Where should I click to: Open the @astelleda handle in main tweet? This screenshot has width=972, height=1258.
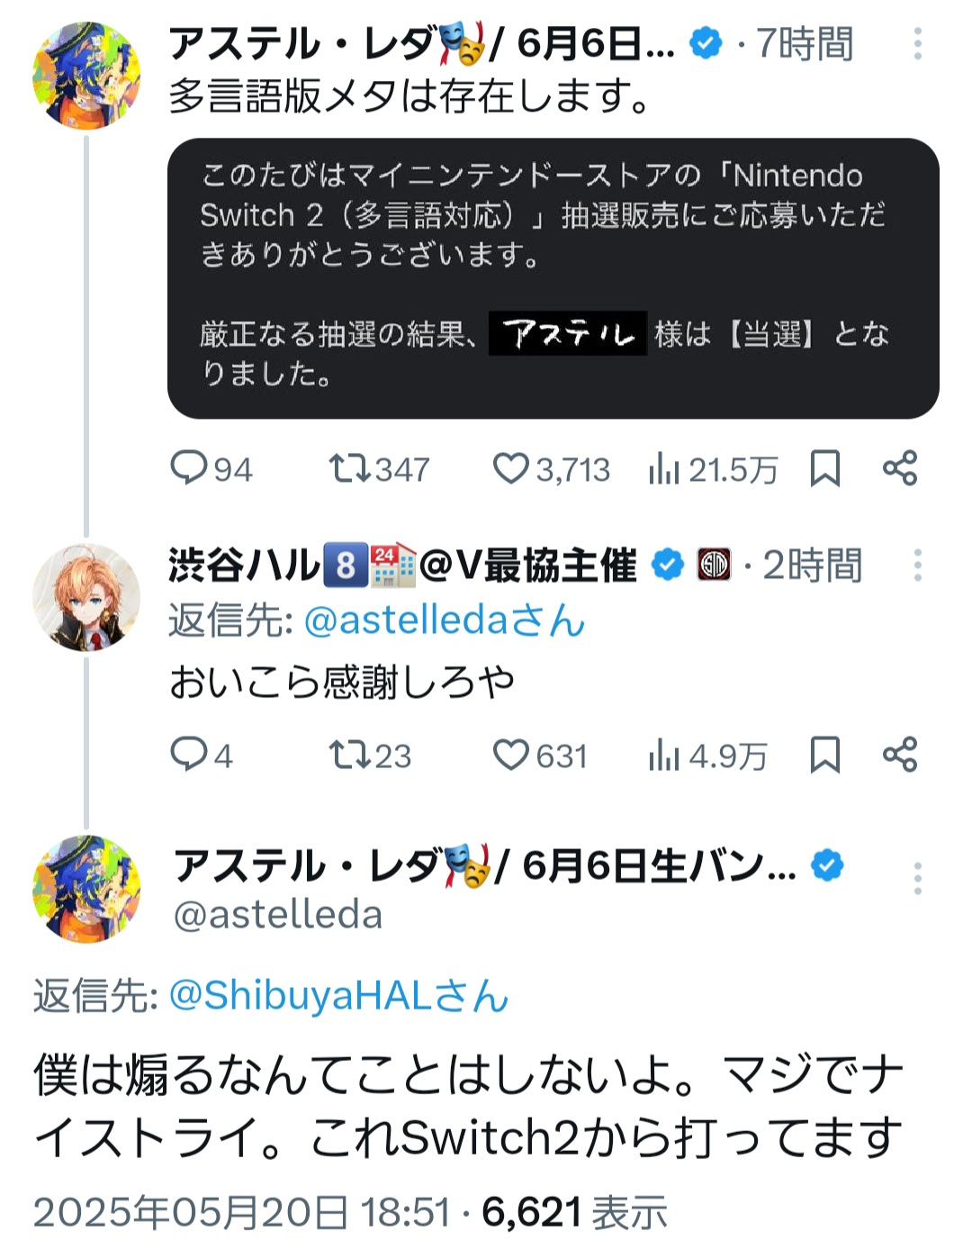278,915
